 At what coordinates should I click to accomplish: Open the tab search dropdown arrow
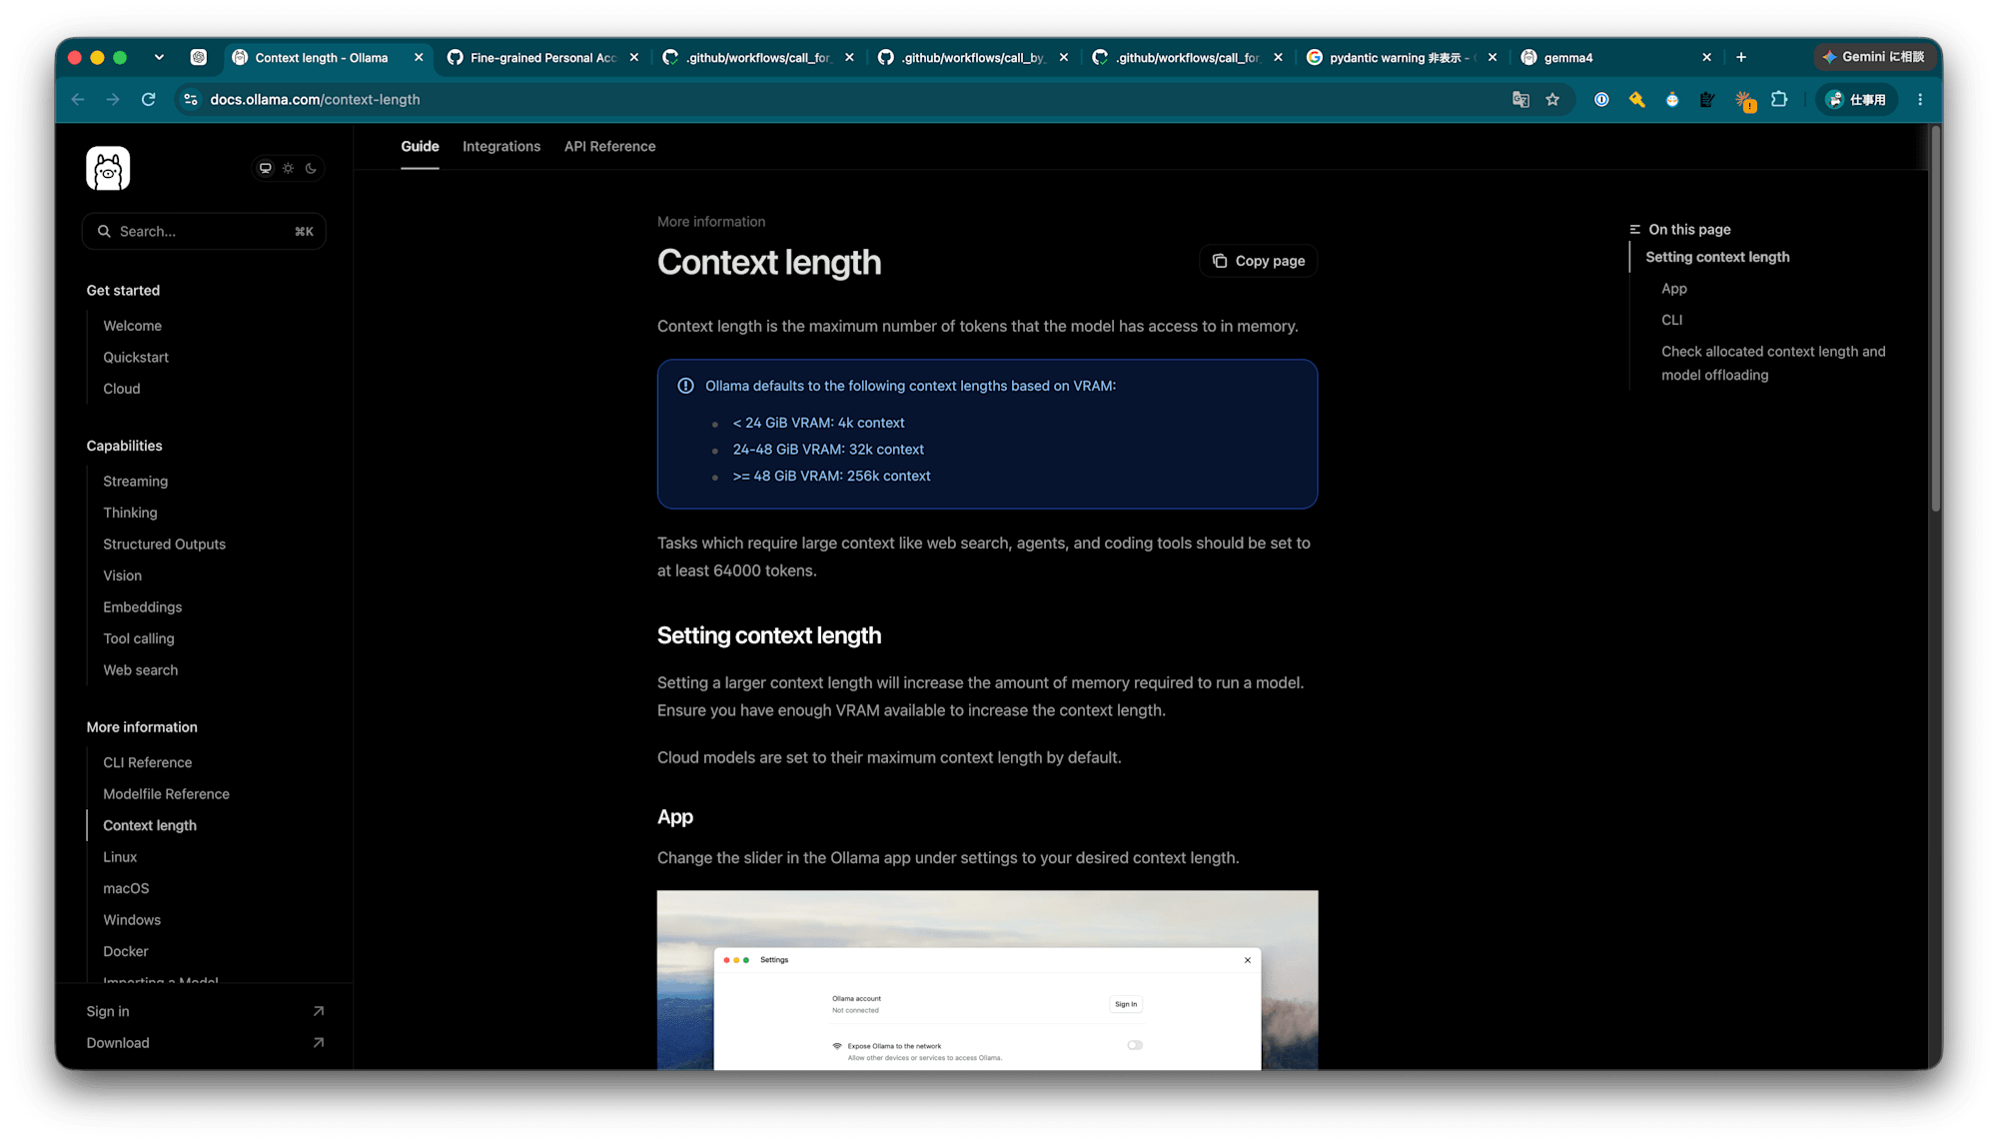click(159, 57)
